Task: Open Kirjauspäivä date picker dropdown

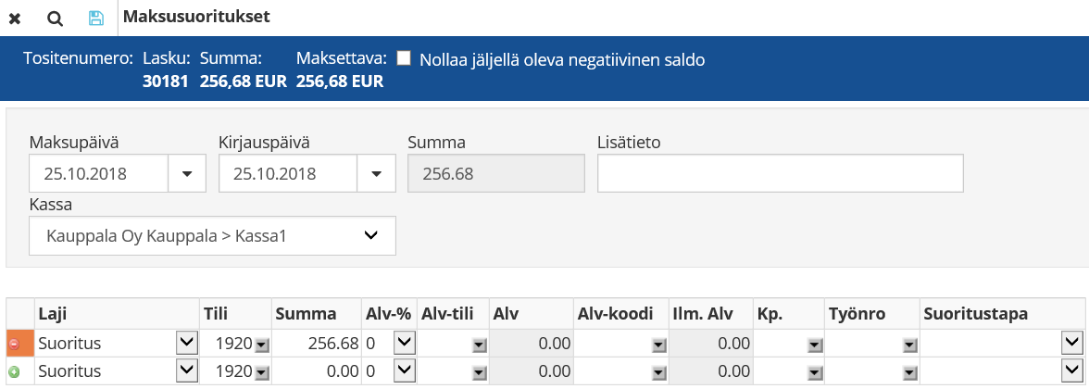Action: (x=376, y=173)
